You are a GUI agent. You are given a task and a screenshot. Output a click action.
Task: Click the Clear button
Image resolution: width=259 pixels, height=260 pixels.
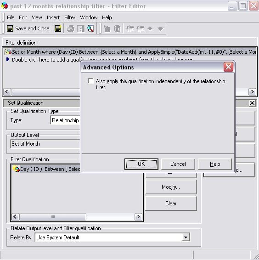(171, 203)
